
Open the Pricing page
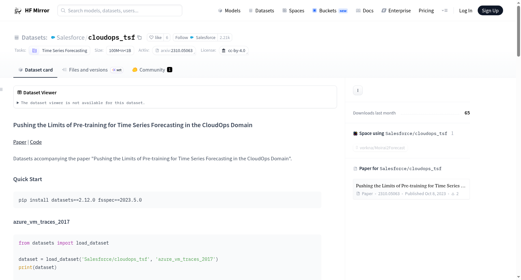coord(426,11)
